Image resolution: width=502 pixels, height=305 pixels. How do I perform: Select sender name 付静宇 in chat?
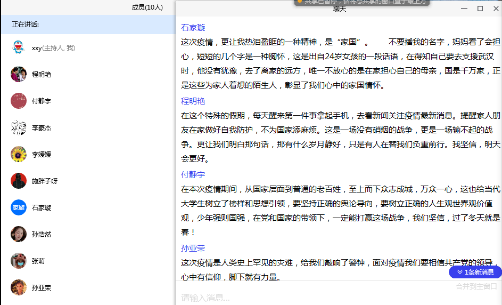point(193,175)
